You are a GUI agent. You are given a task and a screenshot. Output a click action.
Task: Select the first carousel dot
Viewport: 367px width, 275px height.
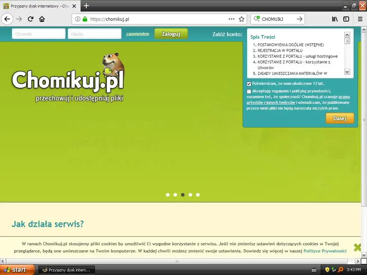[168, 195]
